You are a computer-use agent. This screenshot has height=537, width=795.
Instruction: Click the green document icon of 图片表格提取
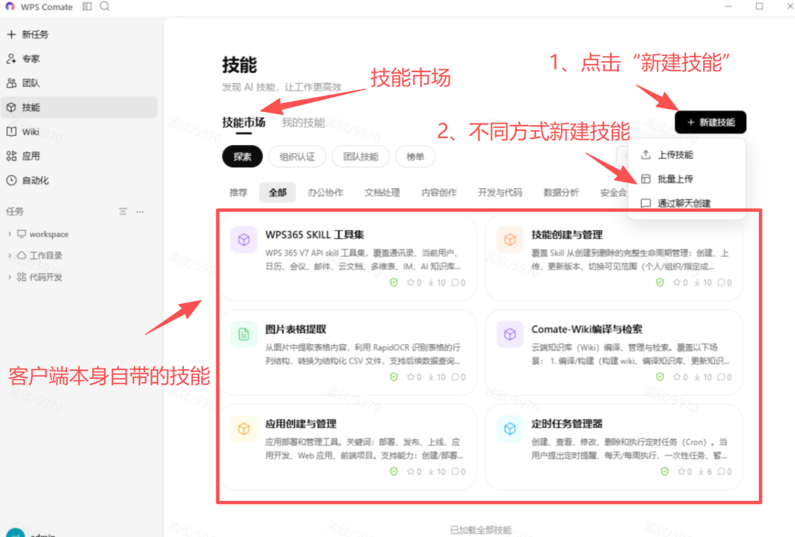point(244,334)
